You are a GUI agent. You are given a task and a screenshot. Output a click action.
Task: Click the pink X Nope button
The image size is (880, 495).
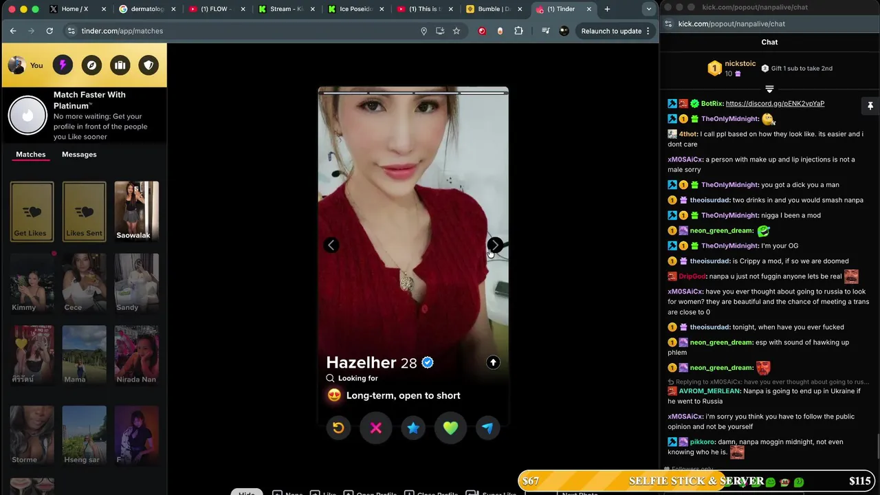tap(376, 428)
